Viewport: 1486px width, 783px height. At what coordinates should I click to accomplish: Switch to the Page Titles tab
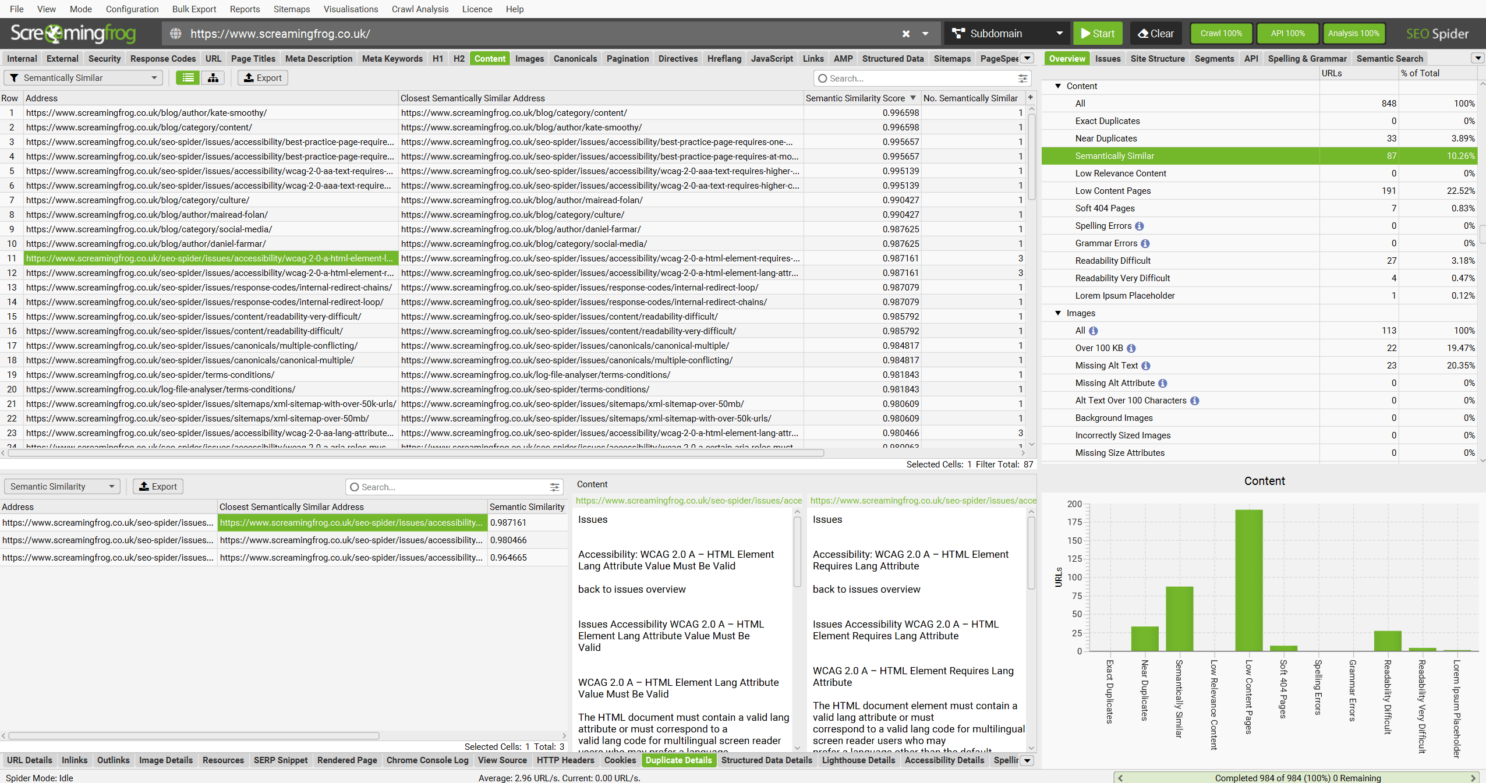[253, 59]
